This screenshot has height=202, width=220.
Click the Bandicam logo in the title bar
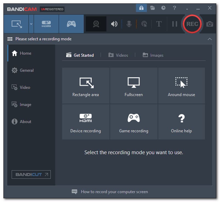[22, 9]
